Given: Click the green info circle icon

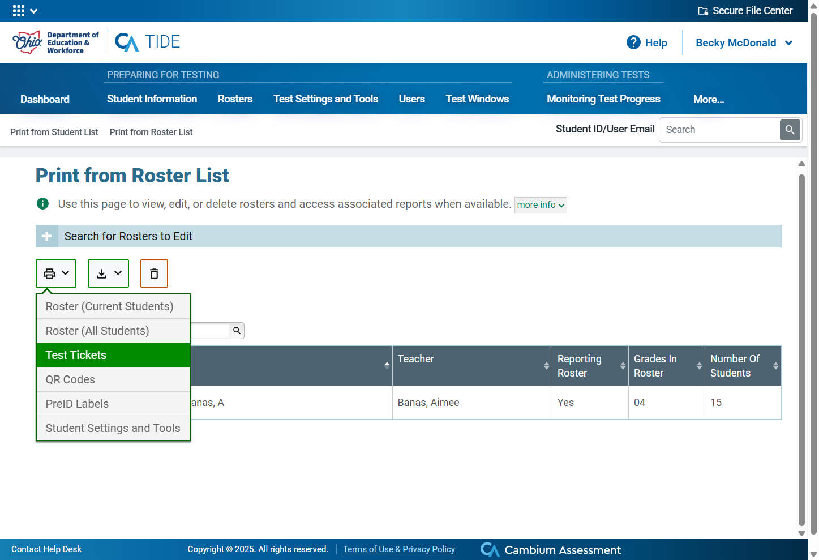Looking at the screenshot, I should click(x=42, y=204).
